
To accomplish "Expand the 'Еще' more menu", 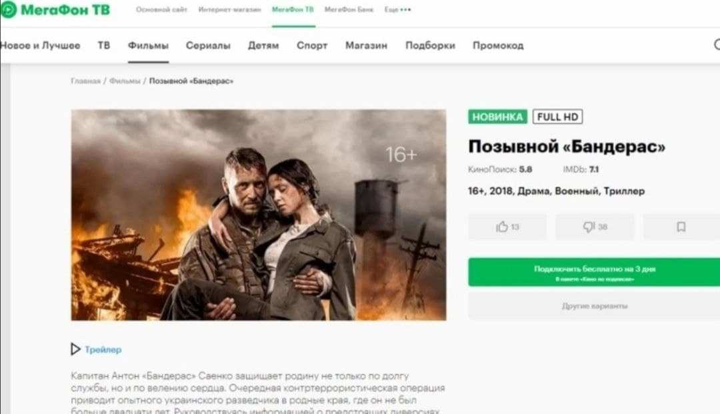I will tap(397, 9).
